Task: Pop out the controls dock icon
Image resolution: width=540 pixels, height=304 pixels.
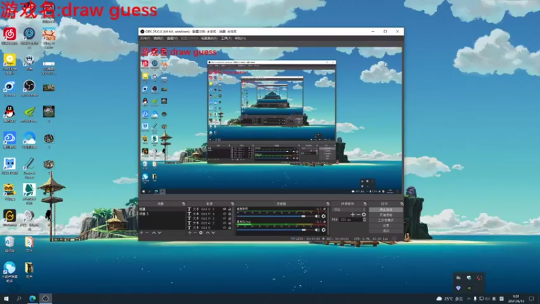Action: click(402, 204)
